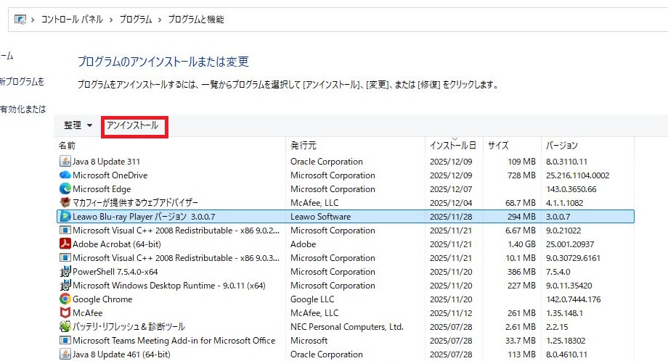668x361 pixels.
Task: Click the アンインストール toolbar button
Action: [132, 126]
